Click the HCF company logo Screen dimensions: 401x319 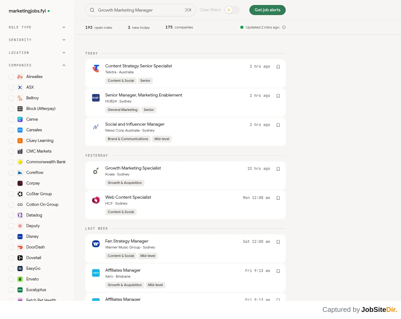point(96,200)
